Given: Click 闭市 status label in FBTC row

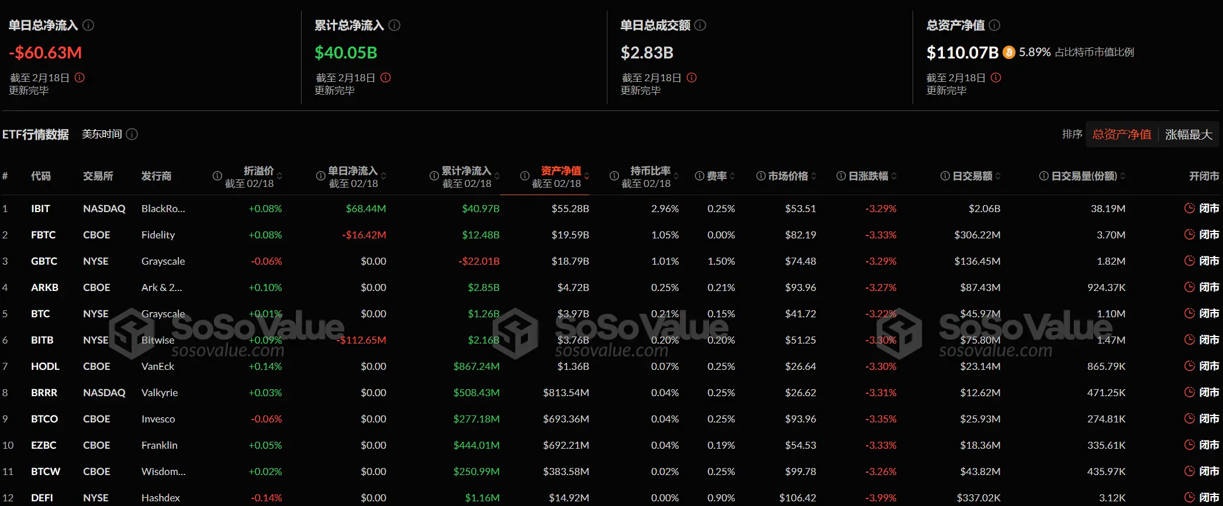Looking at the screenshot, I should 1209,234.
